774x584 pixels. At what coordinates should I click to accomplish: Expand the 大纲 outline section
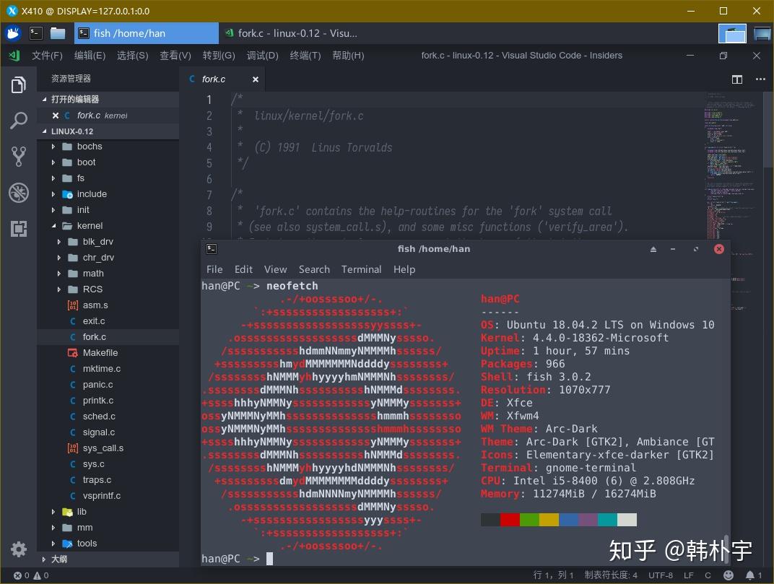coord(61,559)
